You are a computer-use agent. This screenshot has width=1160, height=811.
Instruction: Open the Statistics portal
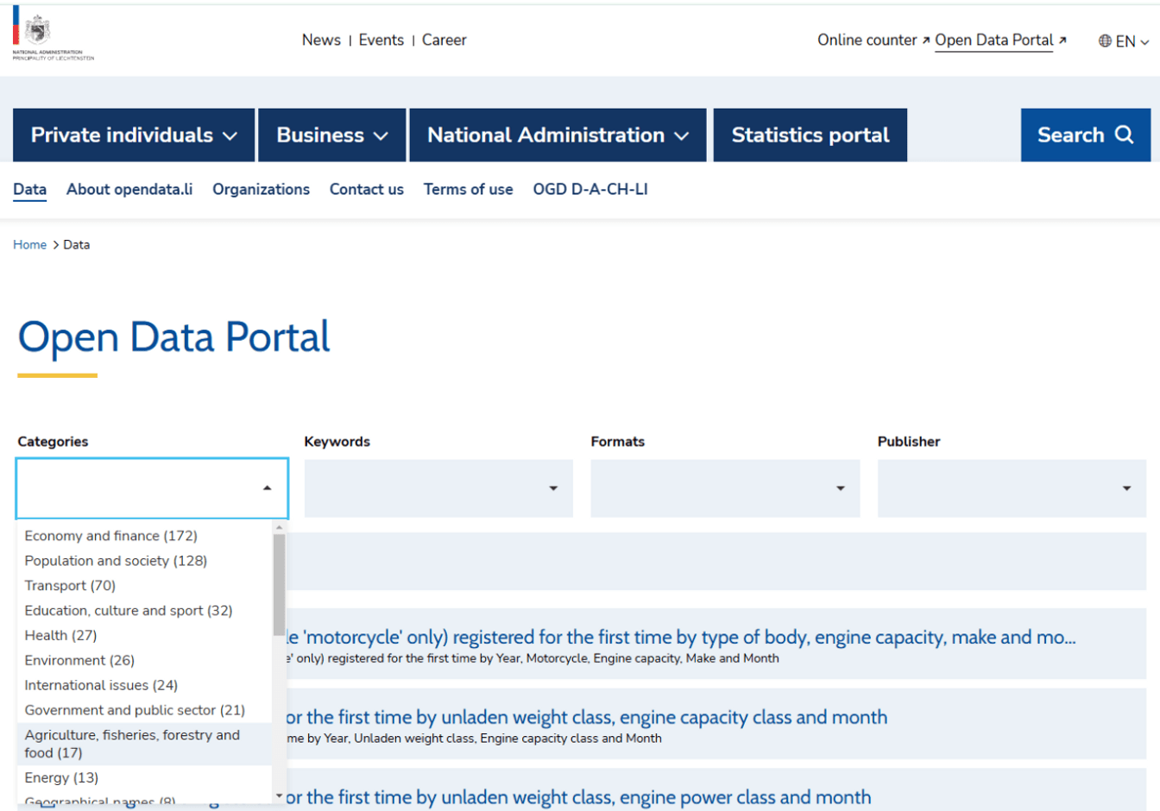810,135
